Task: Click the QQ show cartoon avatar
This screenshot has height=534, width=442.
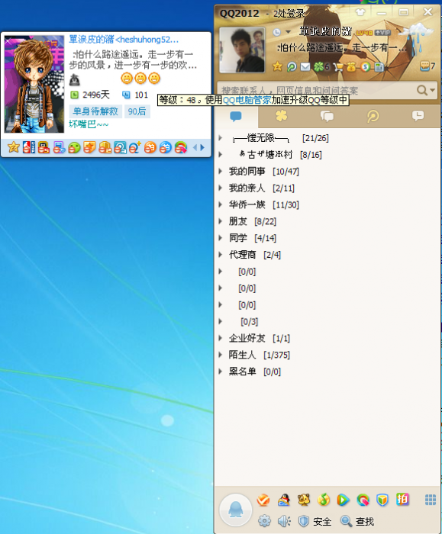Action: click(x=34, y=84)
